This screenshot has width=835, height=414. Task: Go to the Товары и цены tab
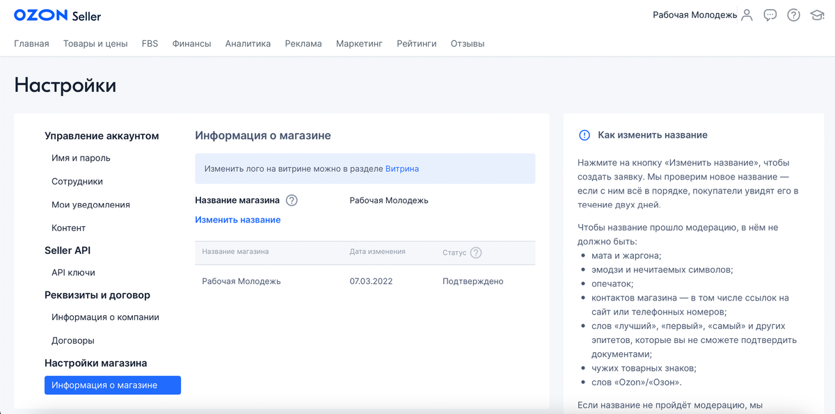(x=95, y=43)
